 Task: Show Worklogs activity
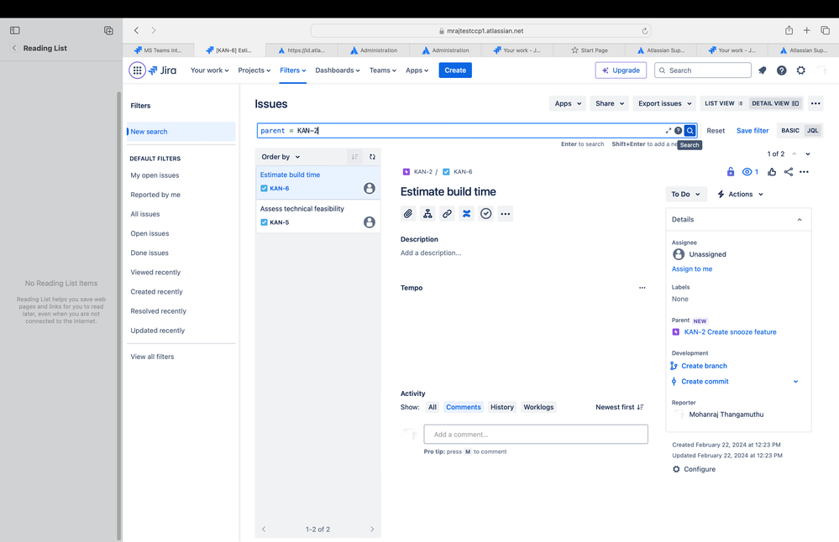(x=538, y=407)
